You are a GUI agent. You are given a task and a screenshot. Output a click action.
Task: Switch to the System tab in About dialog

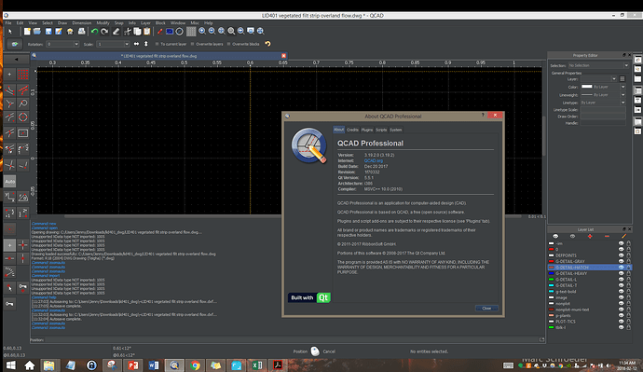coord(396,130)
